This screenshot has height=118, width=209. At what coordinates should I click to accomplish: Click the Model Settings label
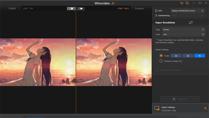tap(162, 50)
